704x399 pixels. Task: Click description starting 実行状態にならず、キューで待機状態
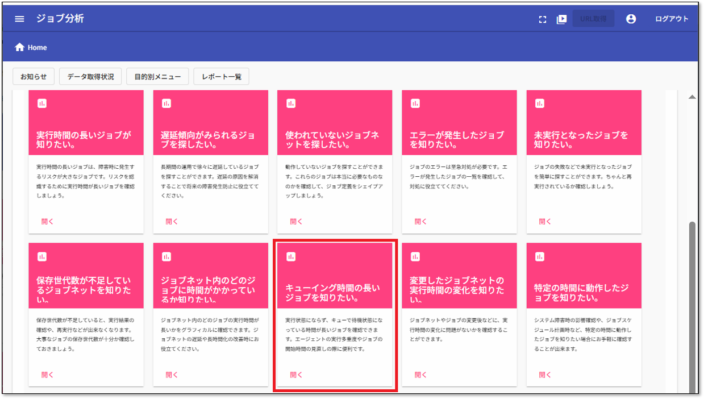334,335
